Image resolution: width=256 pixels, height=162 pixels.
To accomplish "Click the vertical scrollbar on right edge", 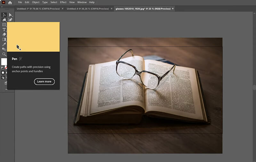I will (x=254, y=87).
